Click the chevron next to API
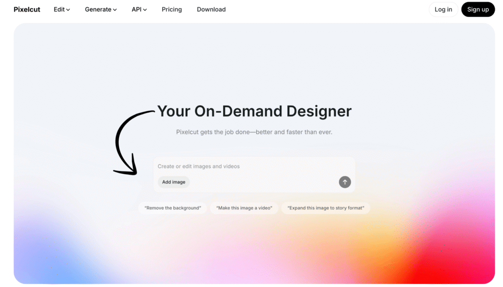 click(x=144, y=9)
